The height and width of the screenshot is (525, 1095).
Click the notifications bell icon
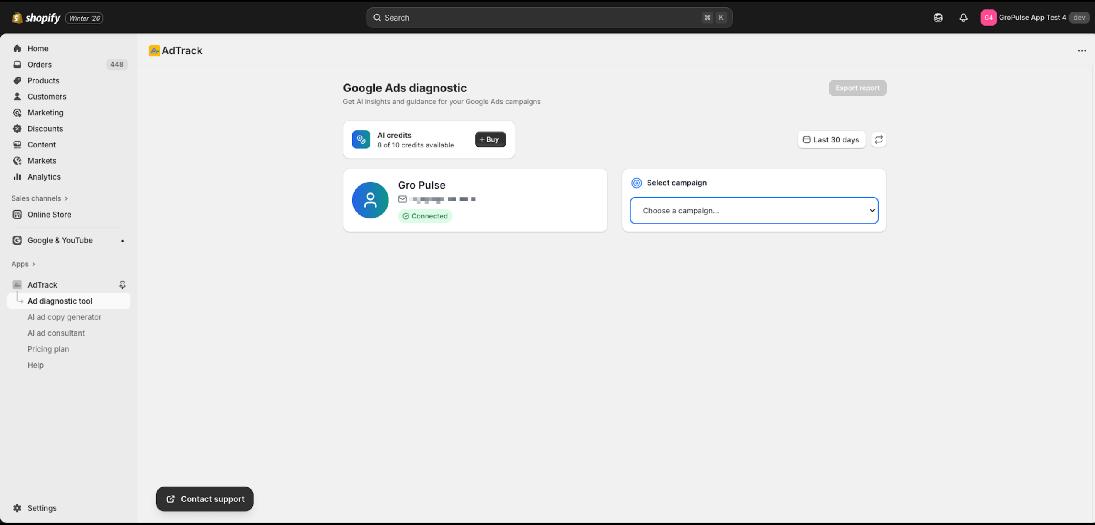963,18
